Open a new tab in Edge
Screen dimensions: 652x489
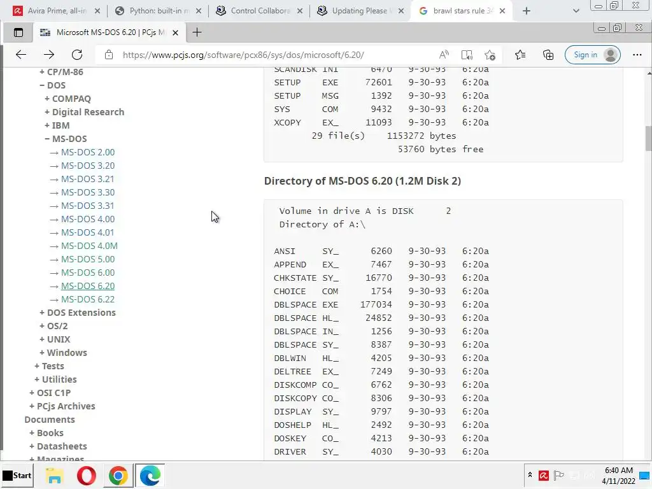(x=197, y=32)
